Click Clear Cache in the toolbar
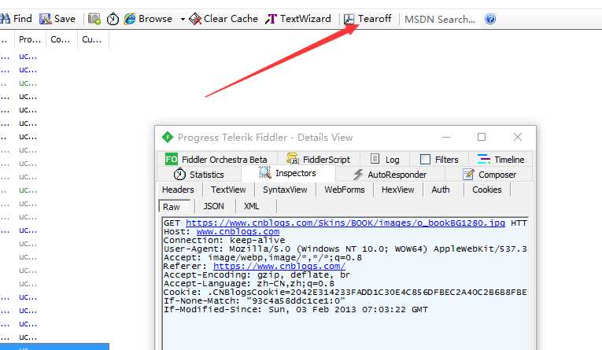The image size is (602, 350). [223, 18]
